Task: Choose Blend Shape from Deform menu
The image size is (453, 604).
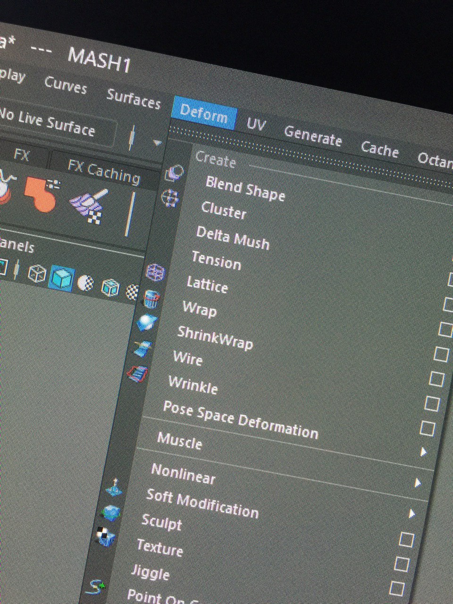Action: (x=245, y=188)
